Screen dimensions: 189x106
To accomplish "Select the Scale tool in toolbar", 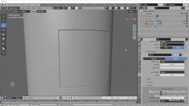I will pos(4,34).
